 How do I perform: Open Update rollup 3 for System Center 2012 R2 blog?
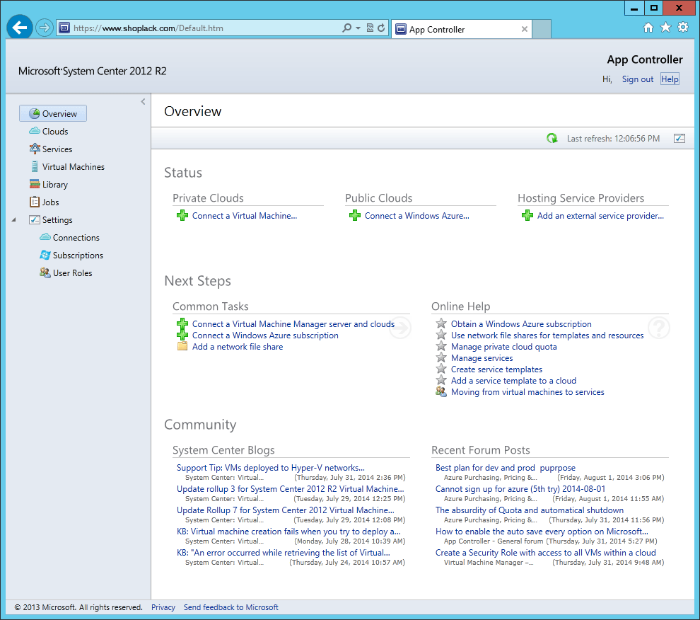tap(290, 489)
